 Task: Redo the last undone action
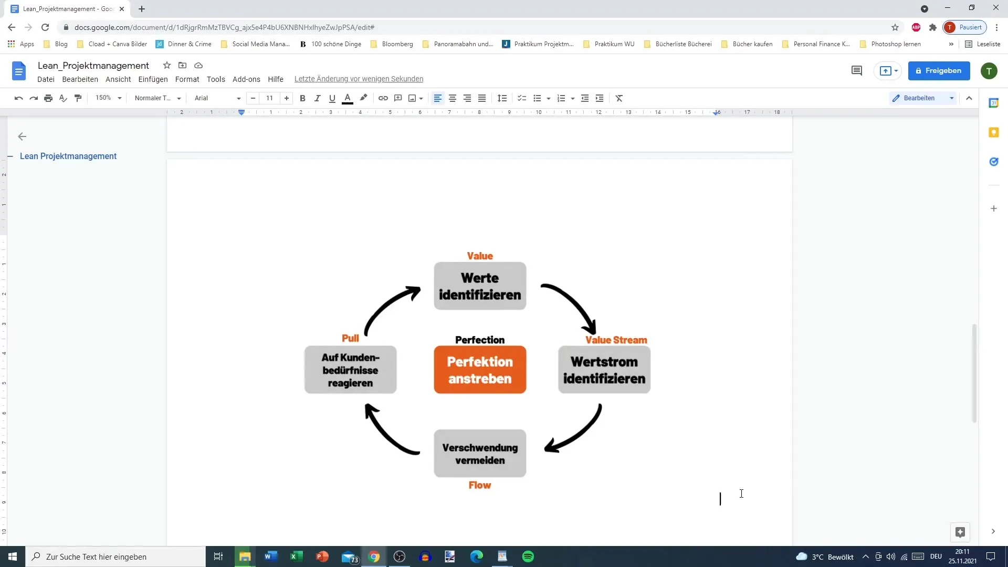click(x=34, y=98)
